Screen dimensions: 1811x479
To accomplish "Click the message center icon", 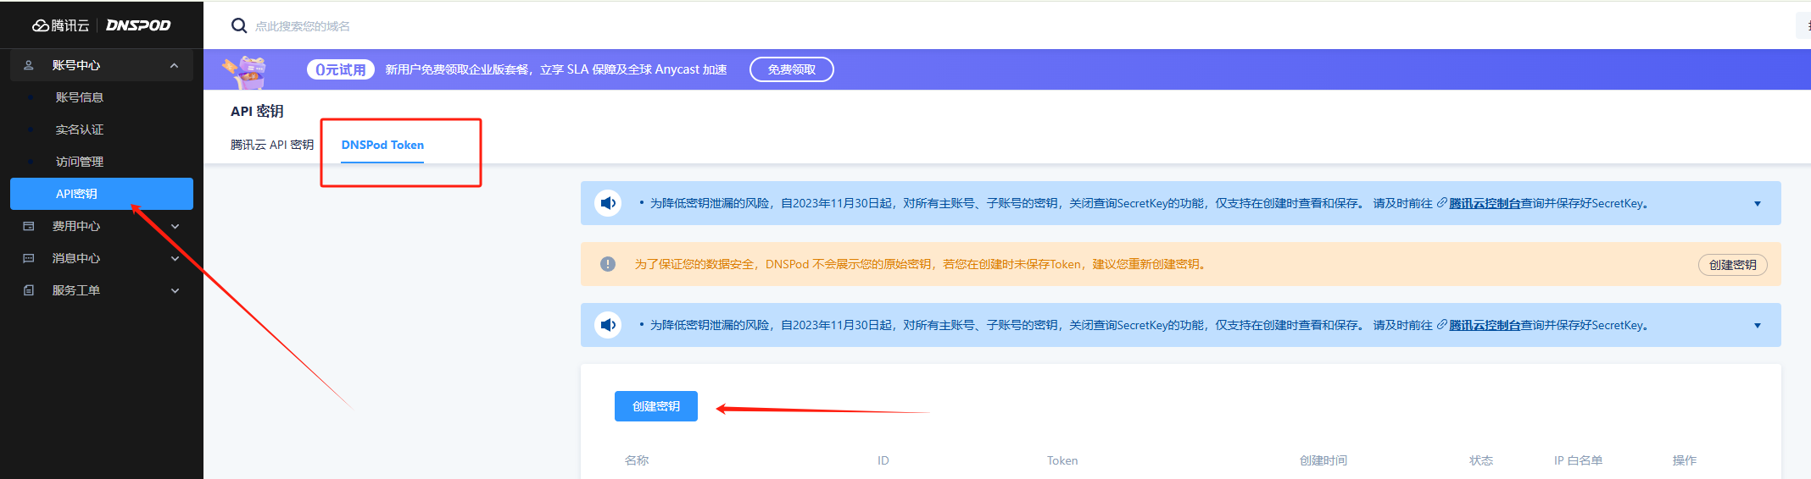I will tap(29, 258).
